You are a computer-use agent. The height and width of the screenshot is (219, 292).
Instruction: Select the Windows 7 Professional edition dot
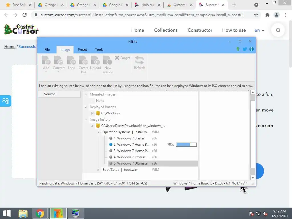[111, 157]
